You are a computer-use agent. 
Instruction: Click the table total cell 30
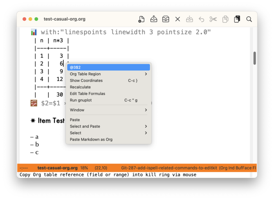59,94
